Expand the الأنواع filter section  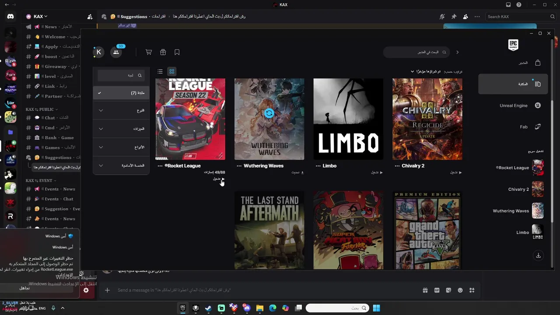pos(121,147)
